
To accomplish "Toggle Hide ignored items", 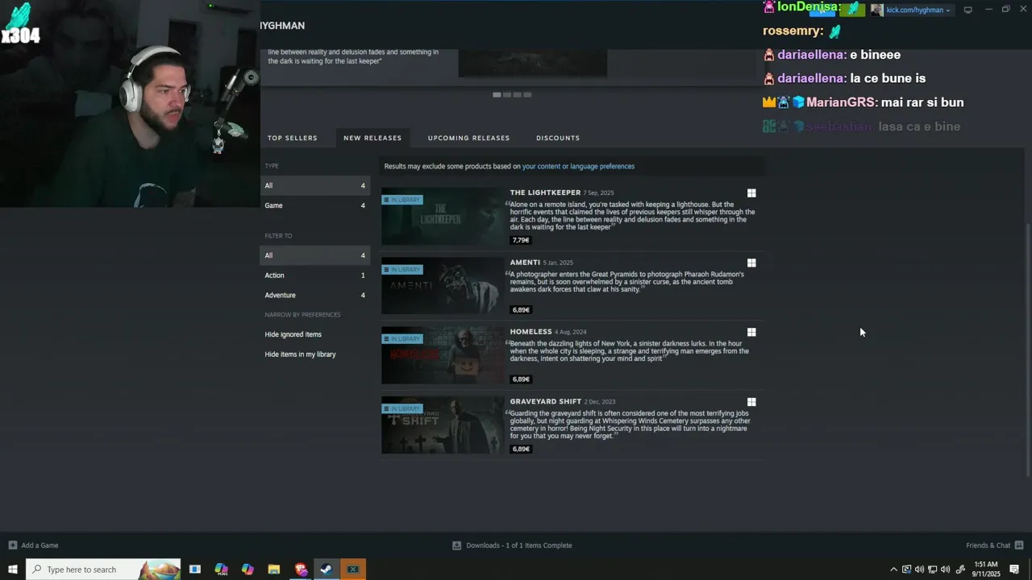I will (x=293, y=334).
